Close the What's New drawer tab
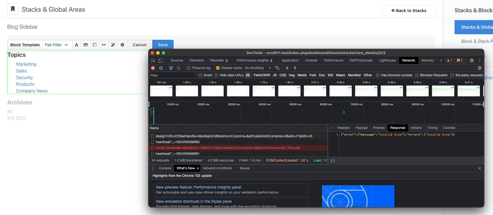Viewport: 493px width, 215px height. click(x=198, y=168)
